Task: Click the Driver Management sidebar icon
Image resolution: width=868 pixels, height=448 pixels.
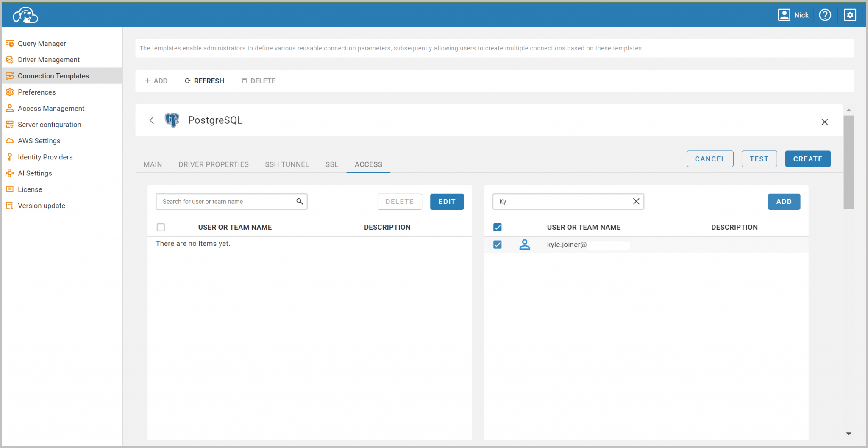Action: click(x=10, y=60)
